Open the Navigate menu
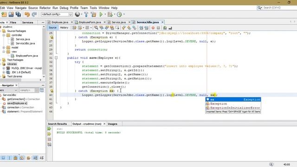Image resolution: width=297 pixels, height=167 pixels. pyautogui.click(x=20, y=8)
